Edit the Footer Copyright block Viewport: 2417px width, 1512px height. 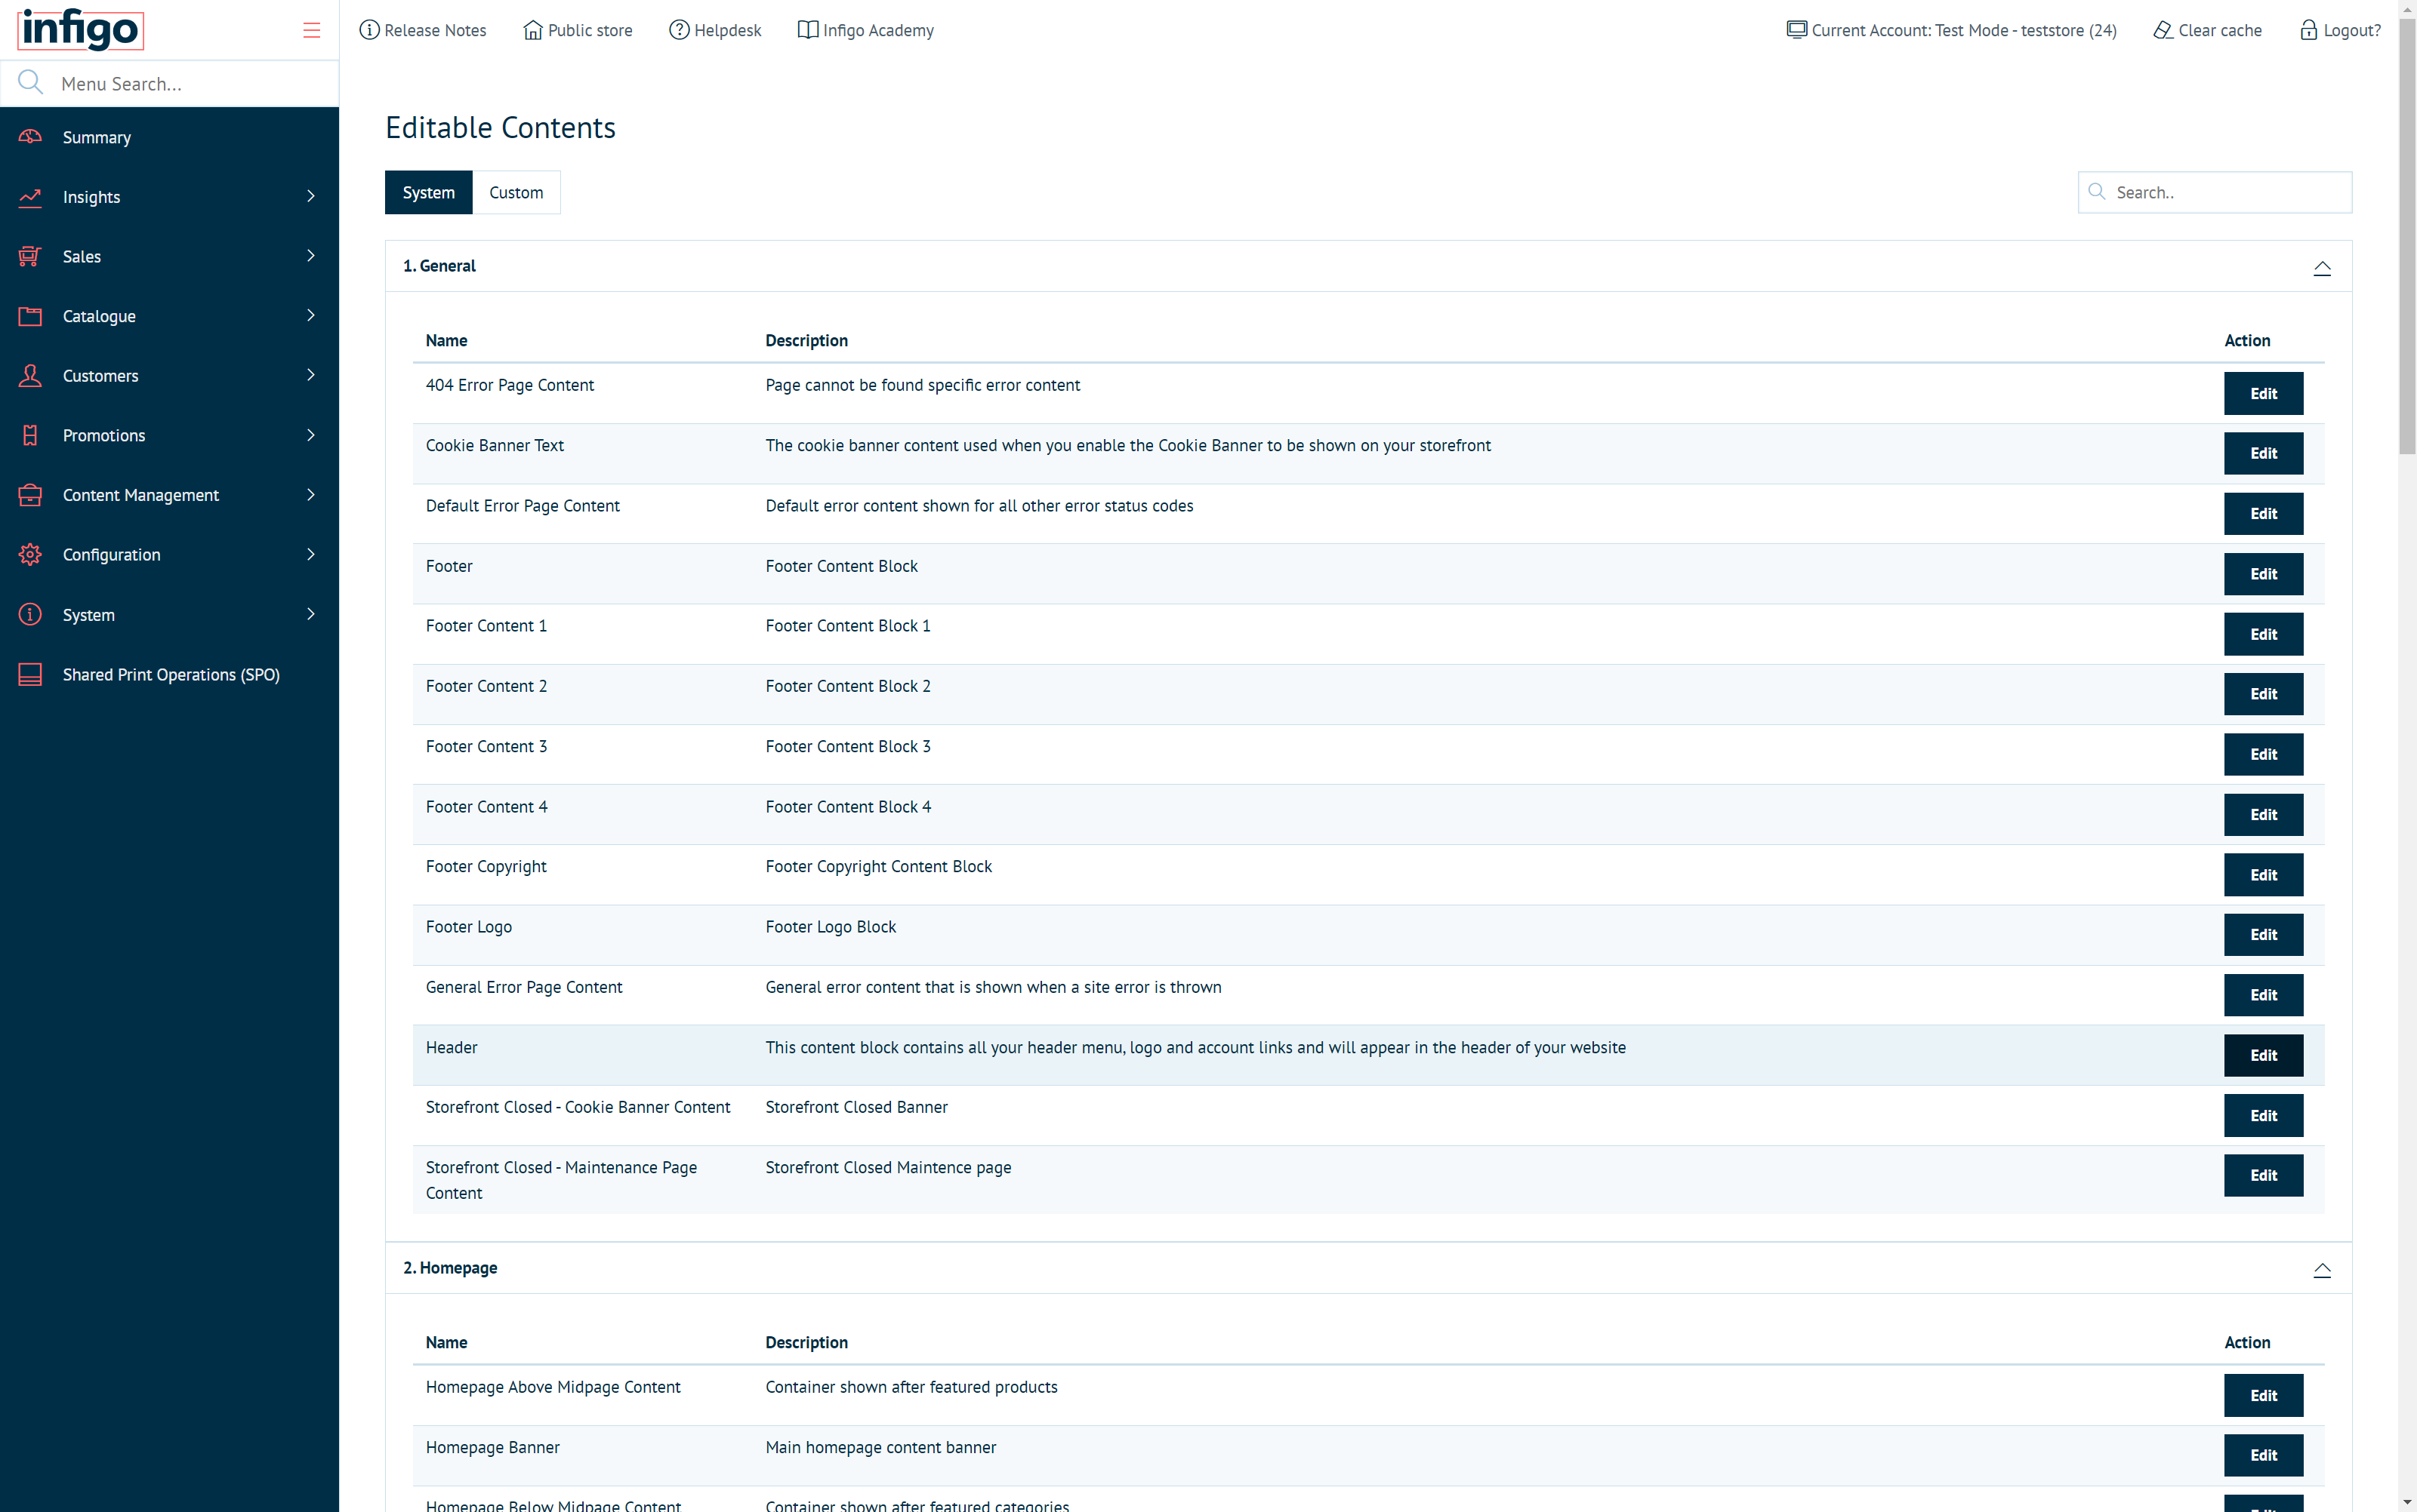tap(2263, 874)
